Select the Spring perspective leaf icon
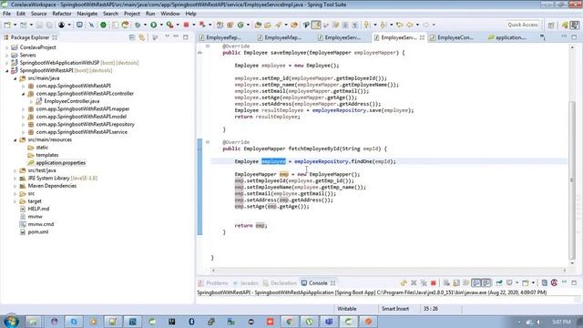The image size is (583, 328). (565, 25)
